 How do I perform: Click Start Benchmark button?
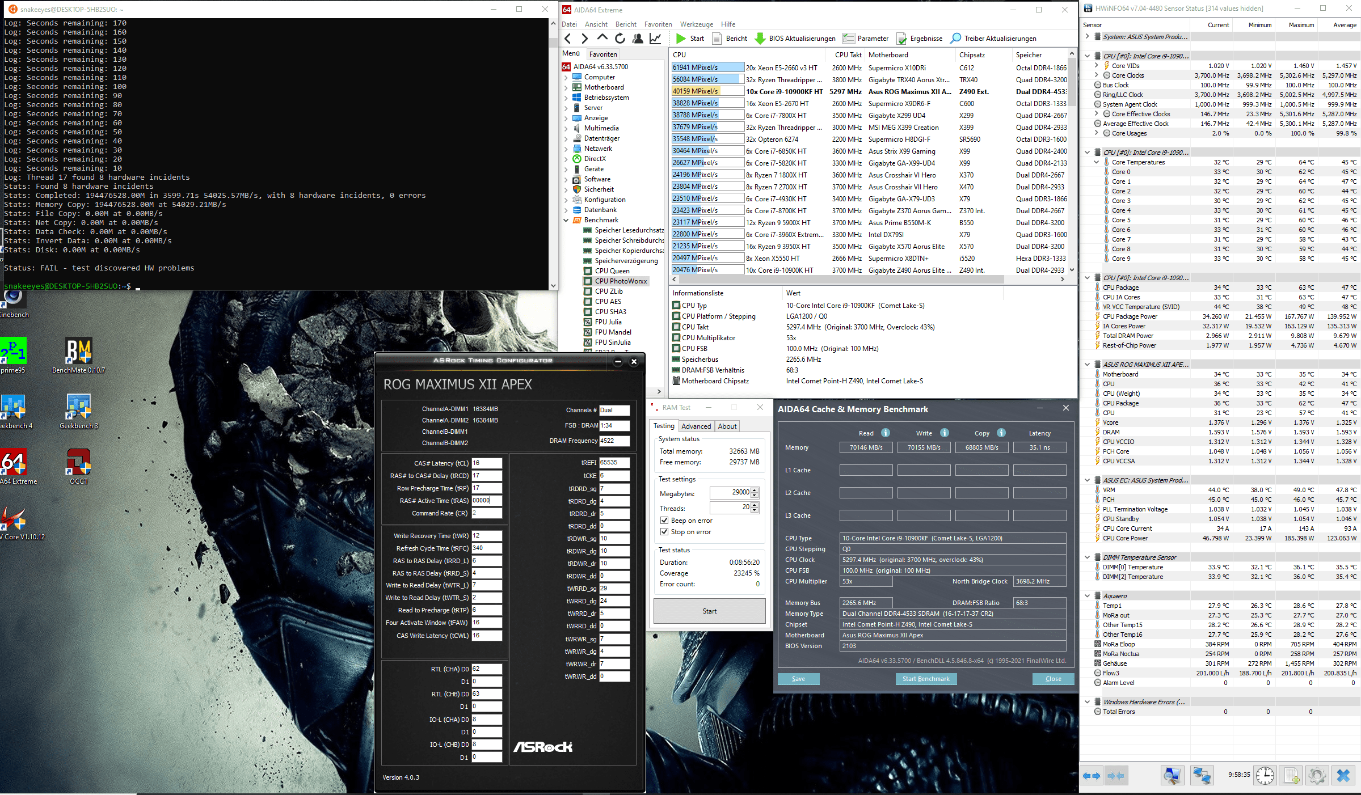pos(926,679)
